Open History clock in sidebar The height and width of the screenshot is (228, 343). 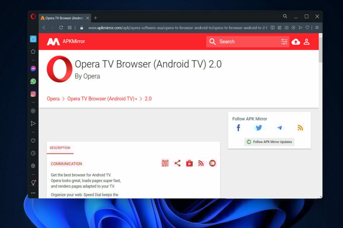[33, 153]
